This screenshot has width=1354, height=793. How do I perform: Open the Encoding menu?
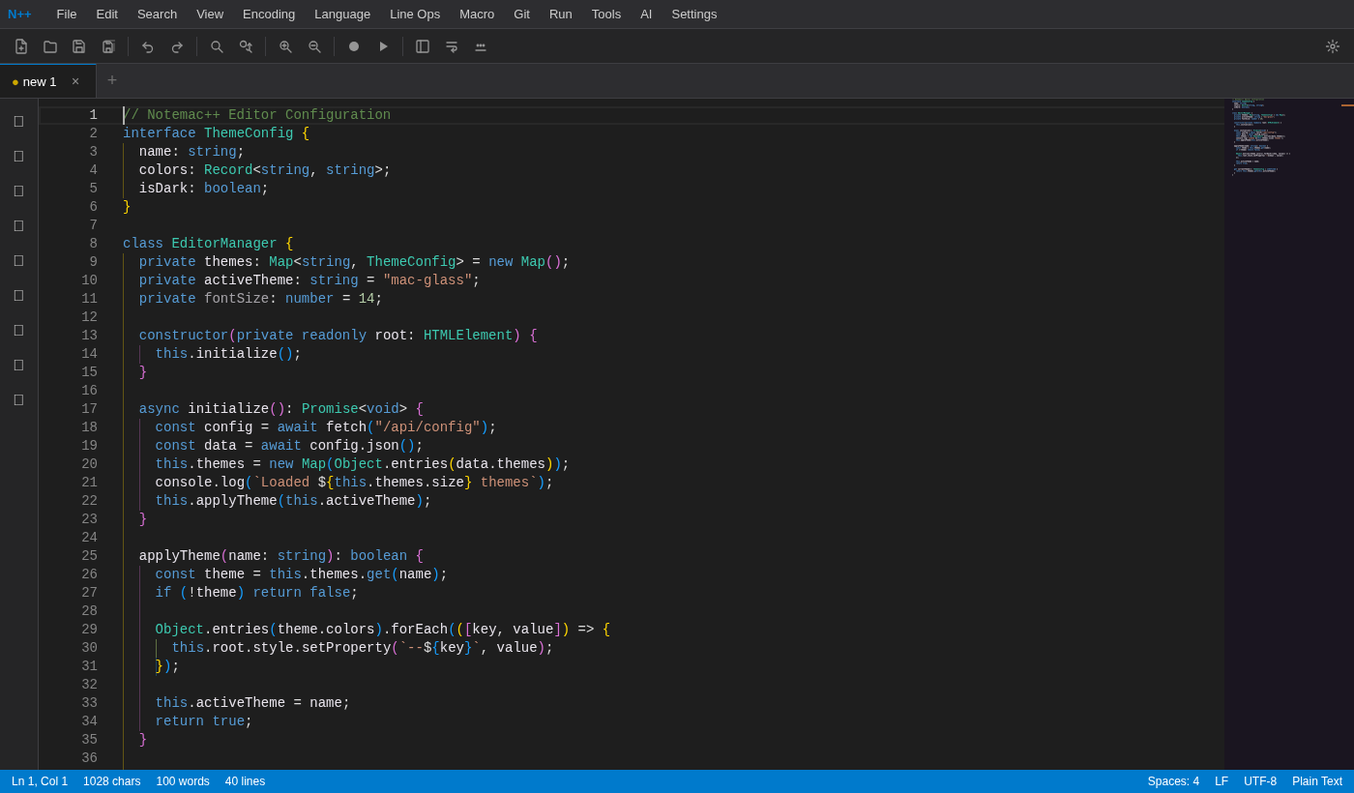(x=268, y=14)
